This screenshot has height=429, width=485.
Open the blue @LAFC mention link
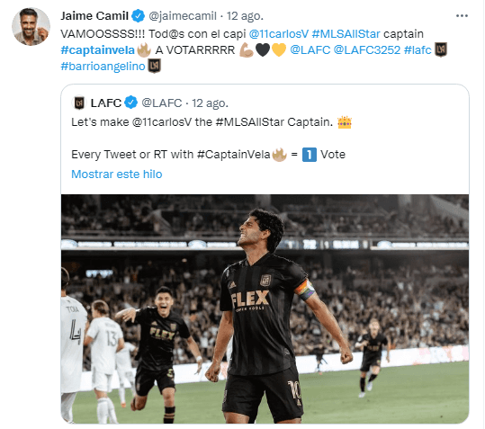click(x=310, y=50)
